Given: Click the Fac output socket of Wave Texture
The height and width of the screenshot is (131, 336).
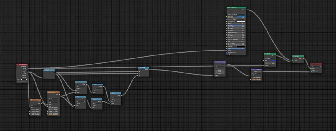Looking at the screenshot, I should 60,96.
